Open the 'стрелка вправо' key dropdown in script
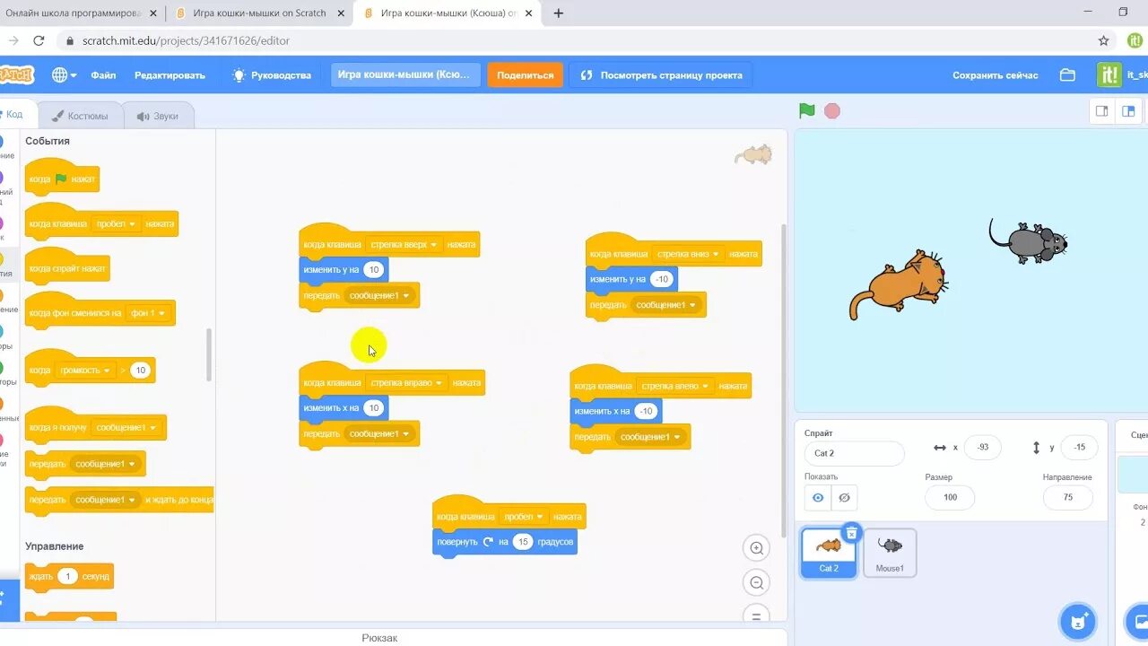 pos(406,382)
